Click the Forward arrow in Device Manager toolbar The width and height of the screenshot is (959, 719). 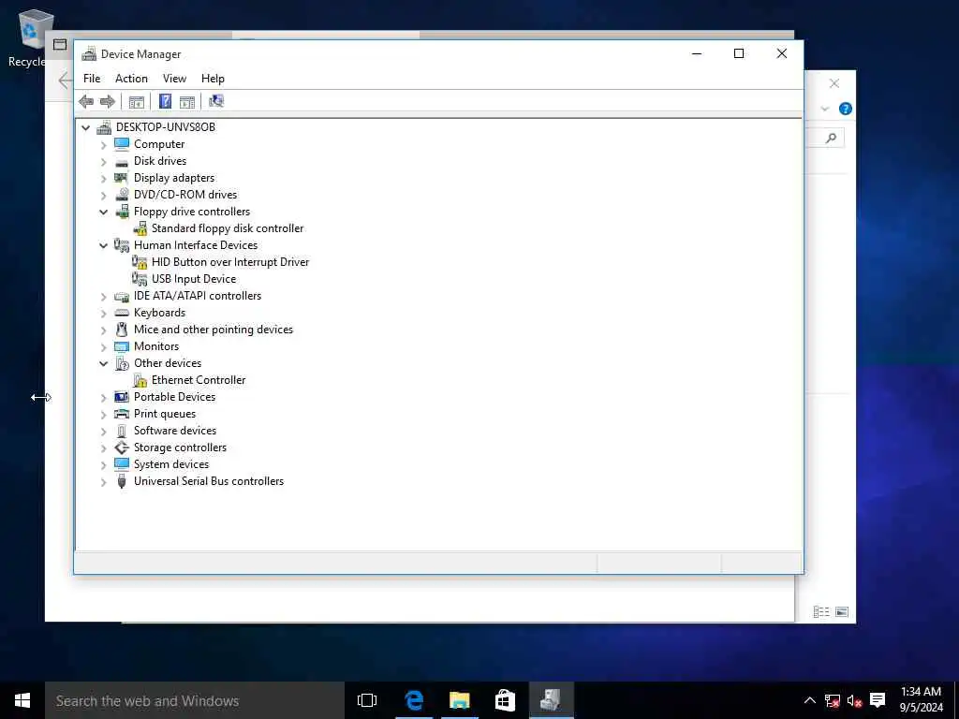coord(108,101)
